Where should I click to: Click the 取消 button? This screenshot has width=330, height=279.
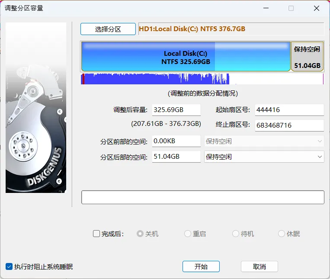pyautogui.click(x=260, y=266)
